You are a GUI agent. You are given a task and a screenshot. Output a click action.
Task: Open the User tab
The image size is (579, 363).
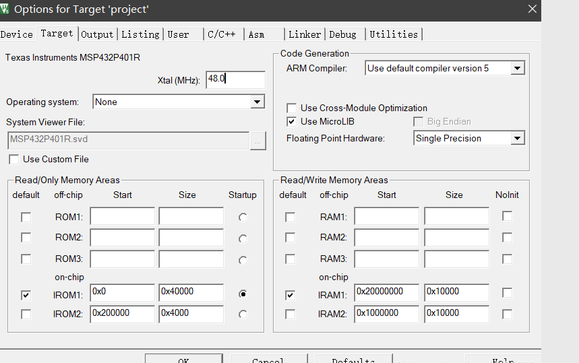click(179, 34)
